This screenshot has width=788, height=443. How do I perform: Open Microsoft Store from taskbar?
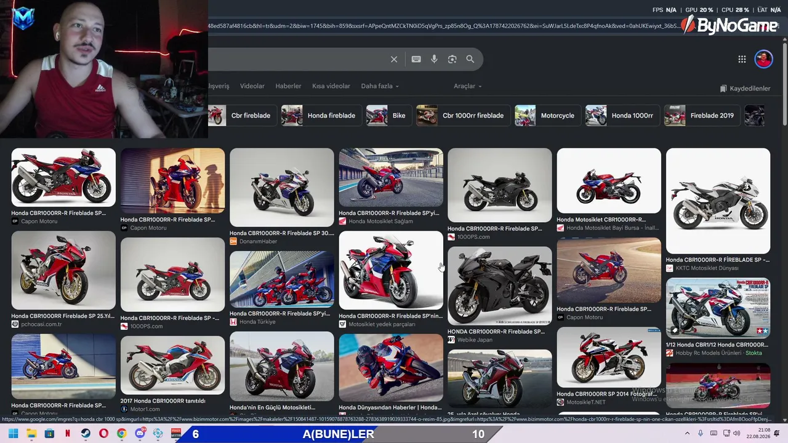click(x=49, y=434)
